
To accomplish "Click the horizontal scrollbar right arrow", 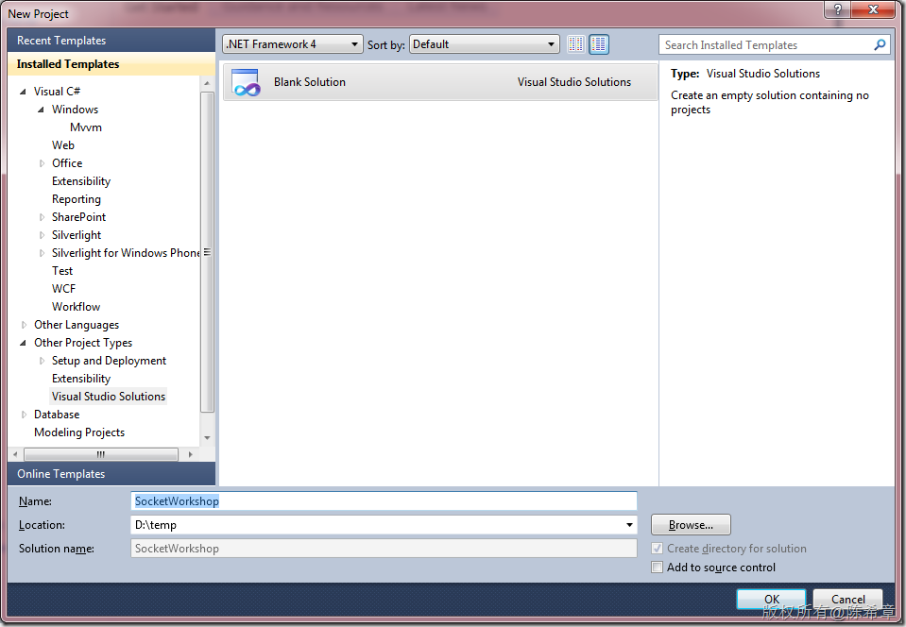I will [190, 454].
